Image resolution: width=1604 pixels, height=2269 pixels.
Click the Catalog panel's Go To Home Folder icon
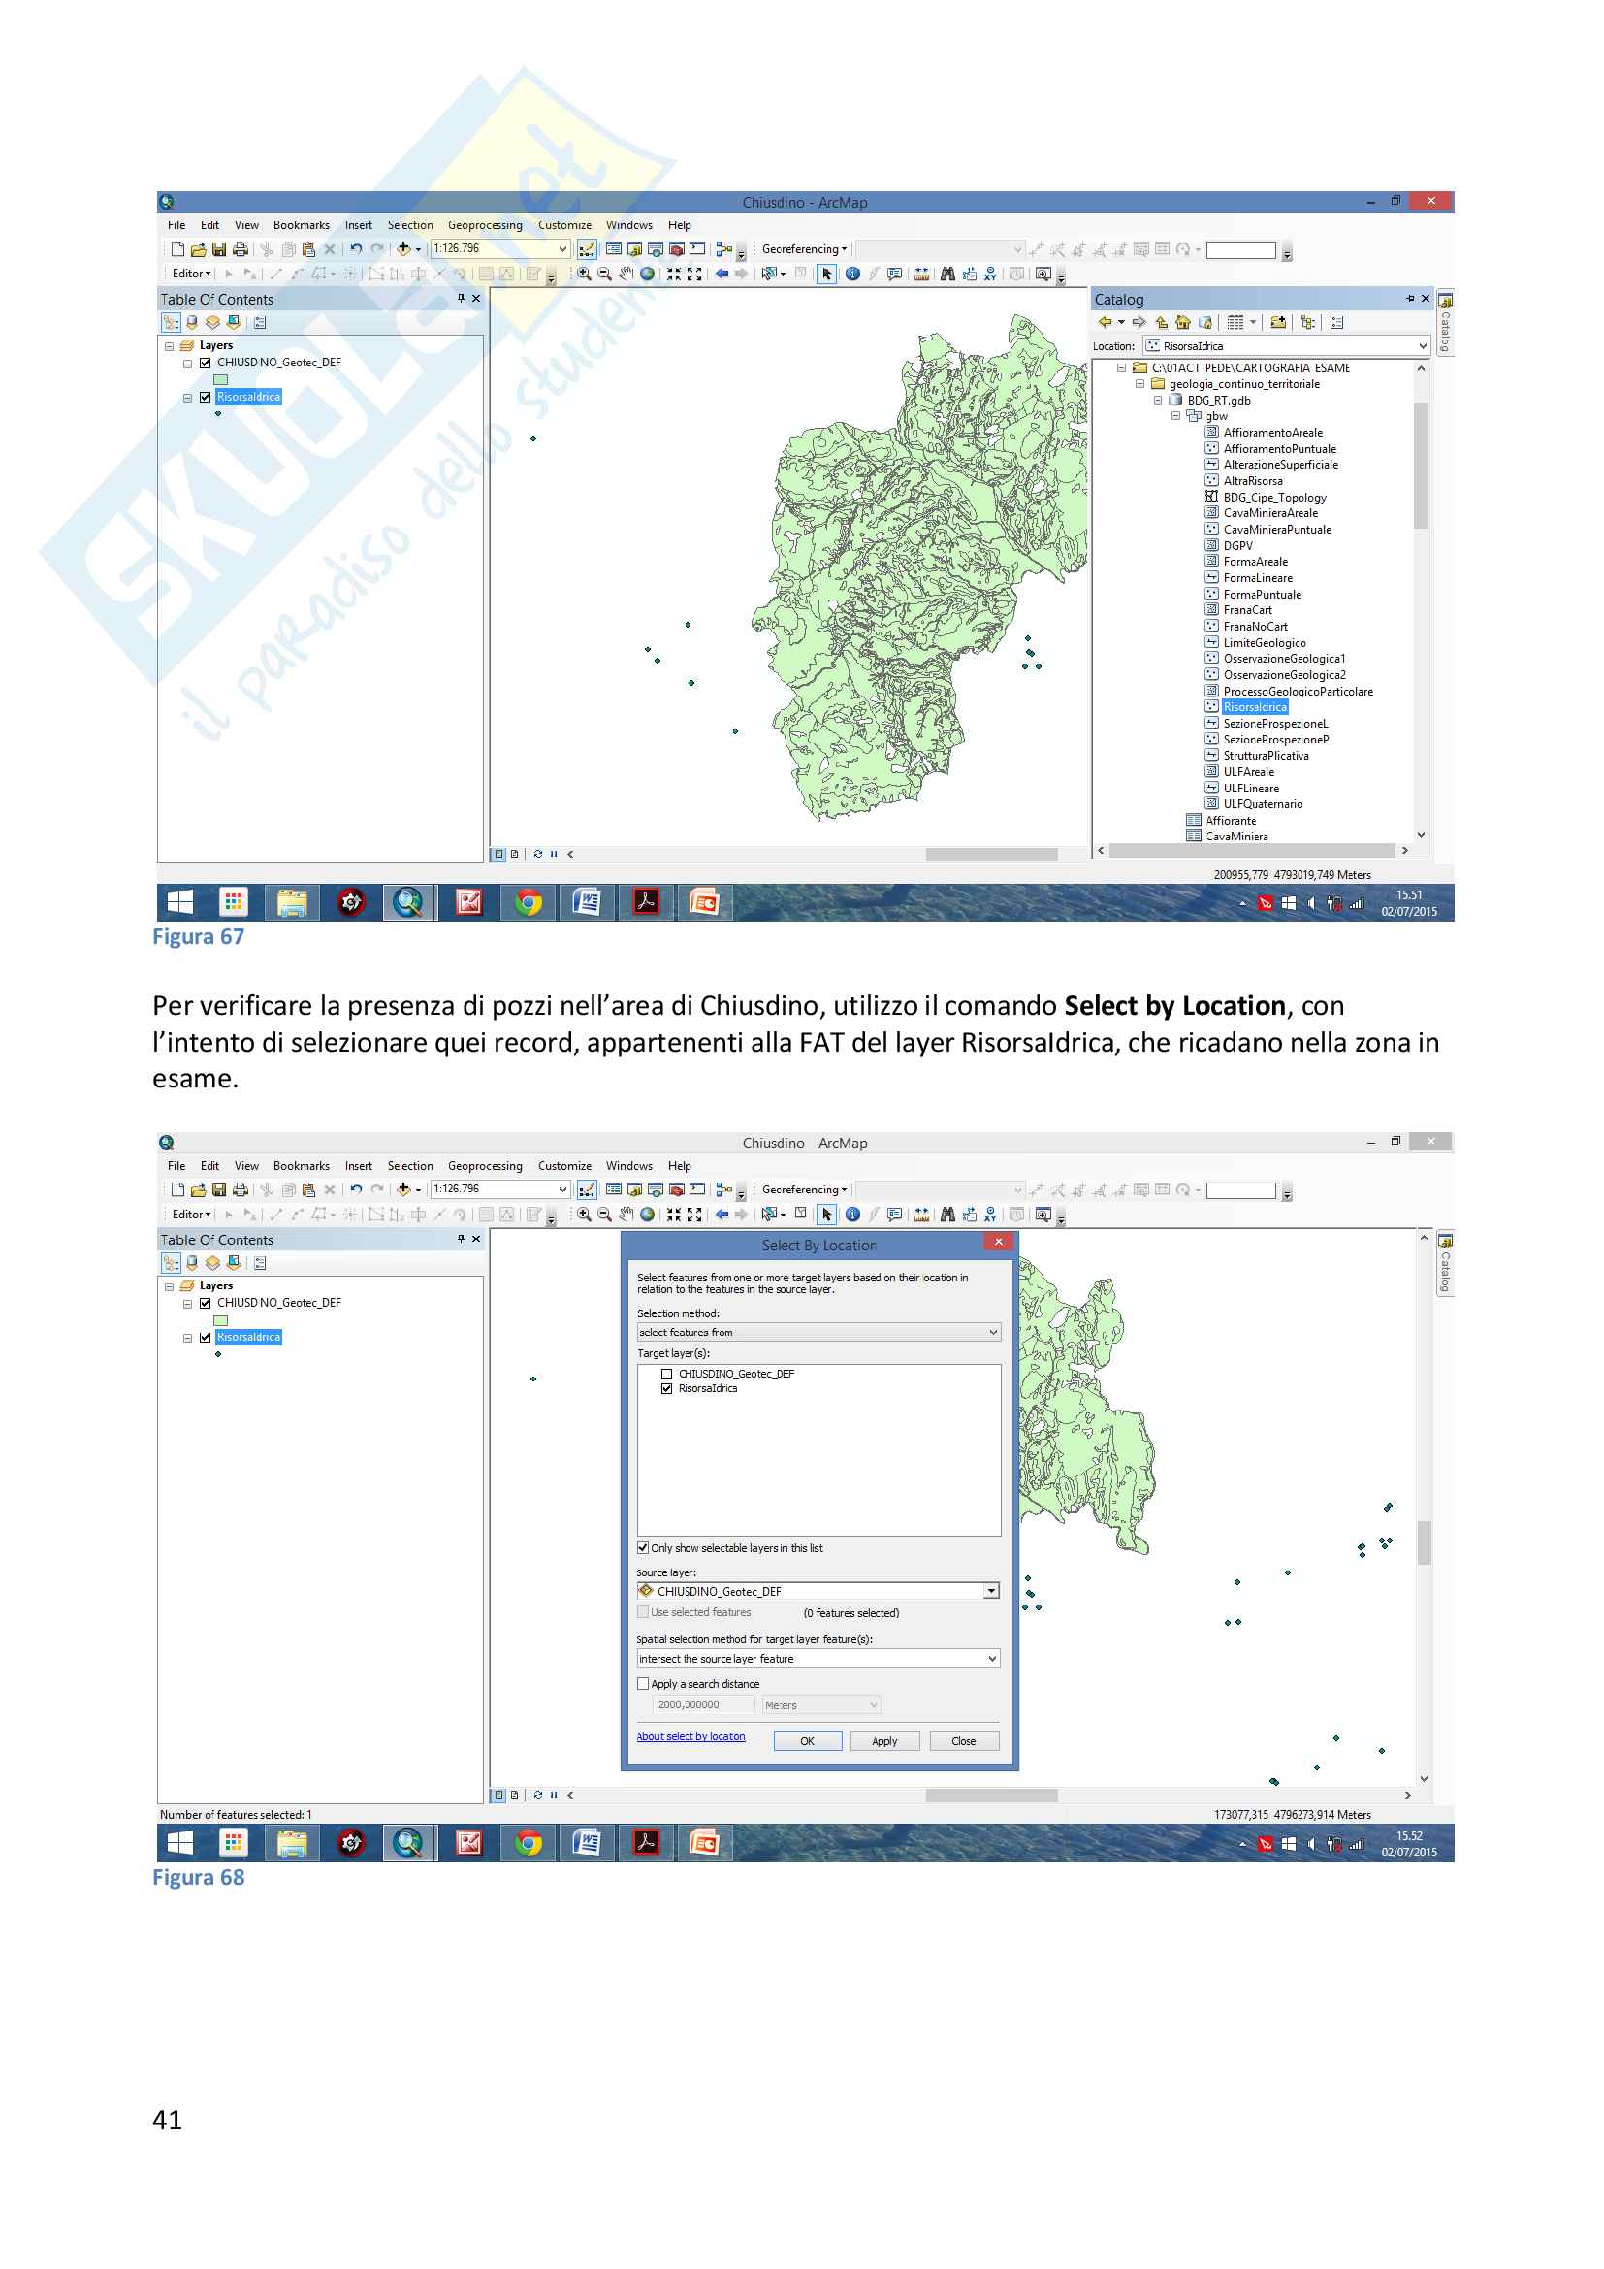1183,322
